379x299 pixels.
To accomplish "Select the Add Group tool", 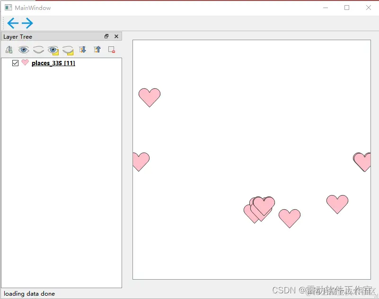I will (x=9, y=50).
